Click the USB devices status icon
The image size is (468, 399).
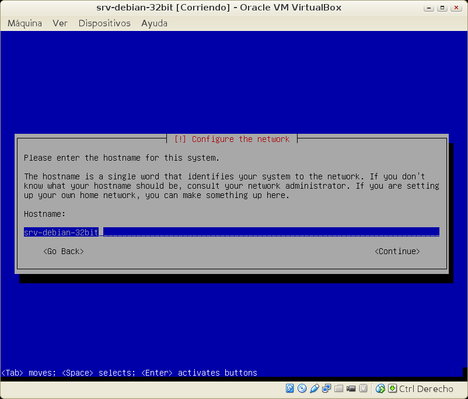pos(315,388)
